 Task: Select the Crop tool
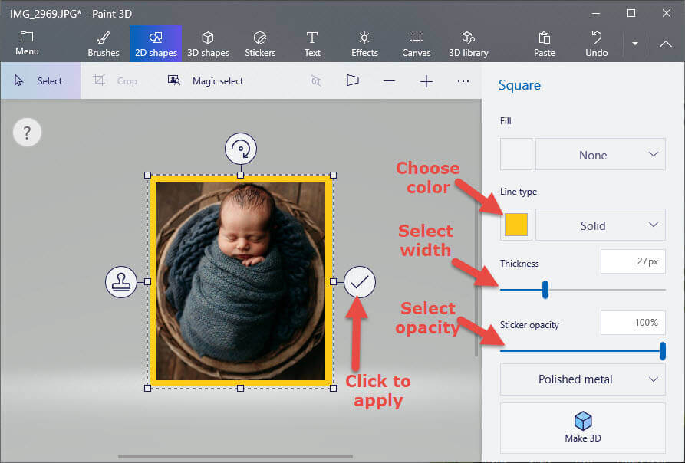(x=117, y=80)
